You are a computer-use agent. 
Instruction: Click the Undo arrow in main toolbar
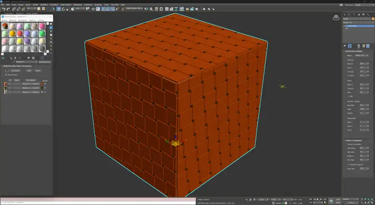click(4, 9)
